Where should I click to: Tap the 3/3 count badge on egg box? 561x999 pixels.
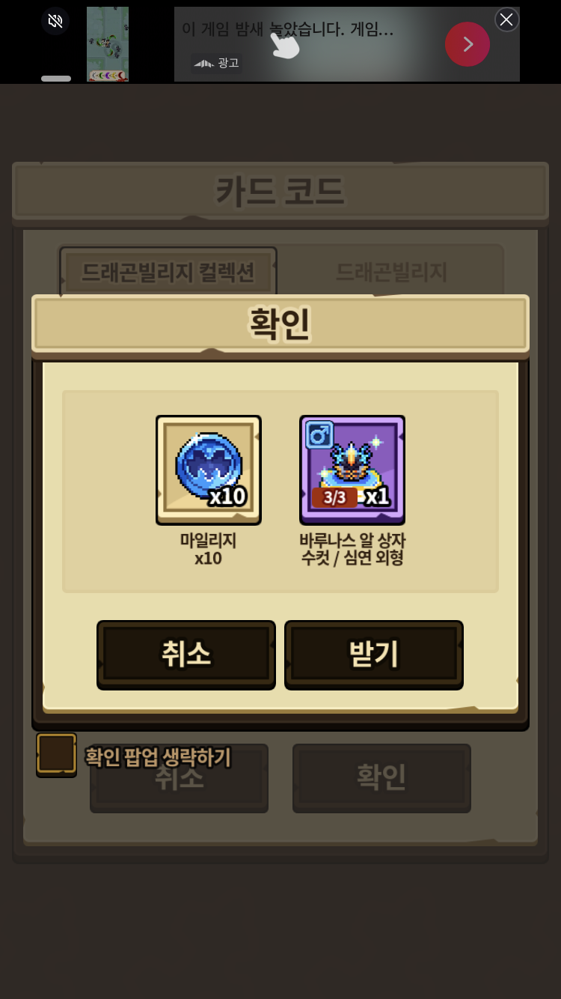point(334,497)
